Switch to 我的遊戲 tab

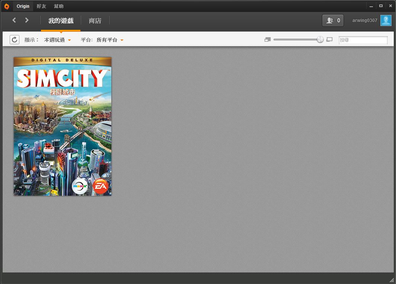(x=61, y=21)
